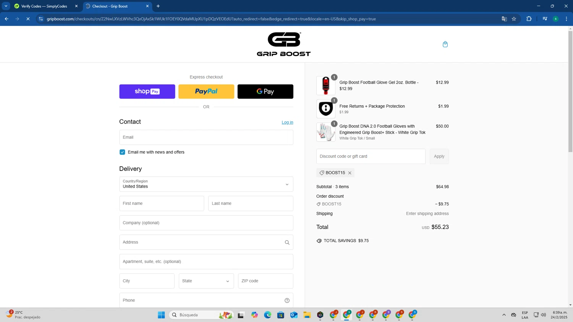The width and height of the screenshot is (573, 322).
Task: Click the taskbar Búsqueda search box
Action: [x=201, y=315]
